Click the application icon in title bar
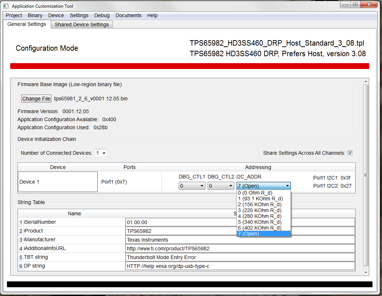The height and width of the screenshot is (296, 382). (x=6, y=6)
